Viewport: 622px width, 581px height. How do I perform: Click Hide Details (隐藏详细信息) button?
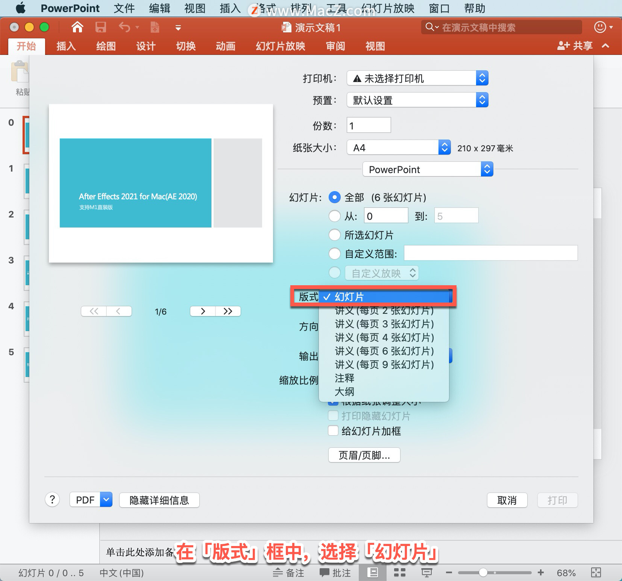coord(159,500)
